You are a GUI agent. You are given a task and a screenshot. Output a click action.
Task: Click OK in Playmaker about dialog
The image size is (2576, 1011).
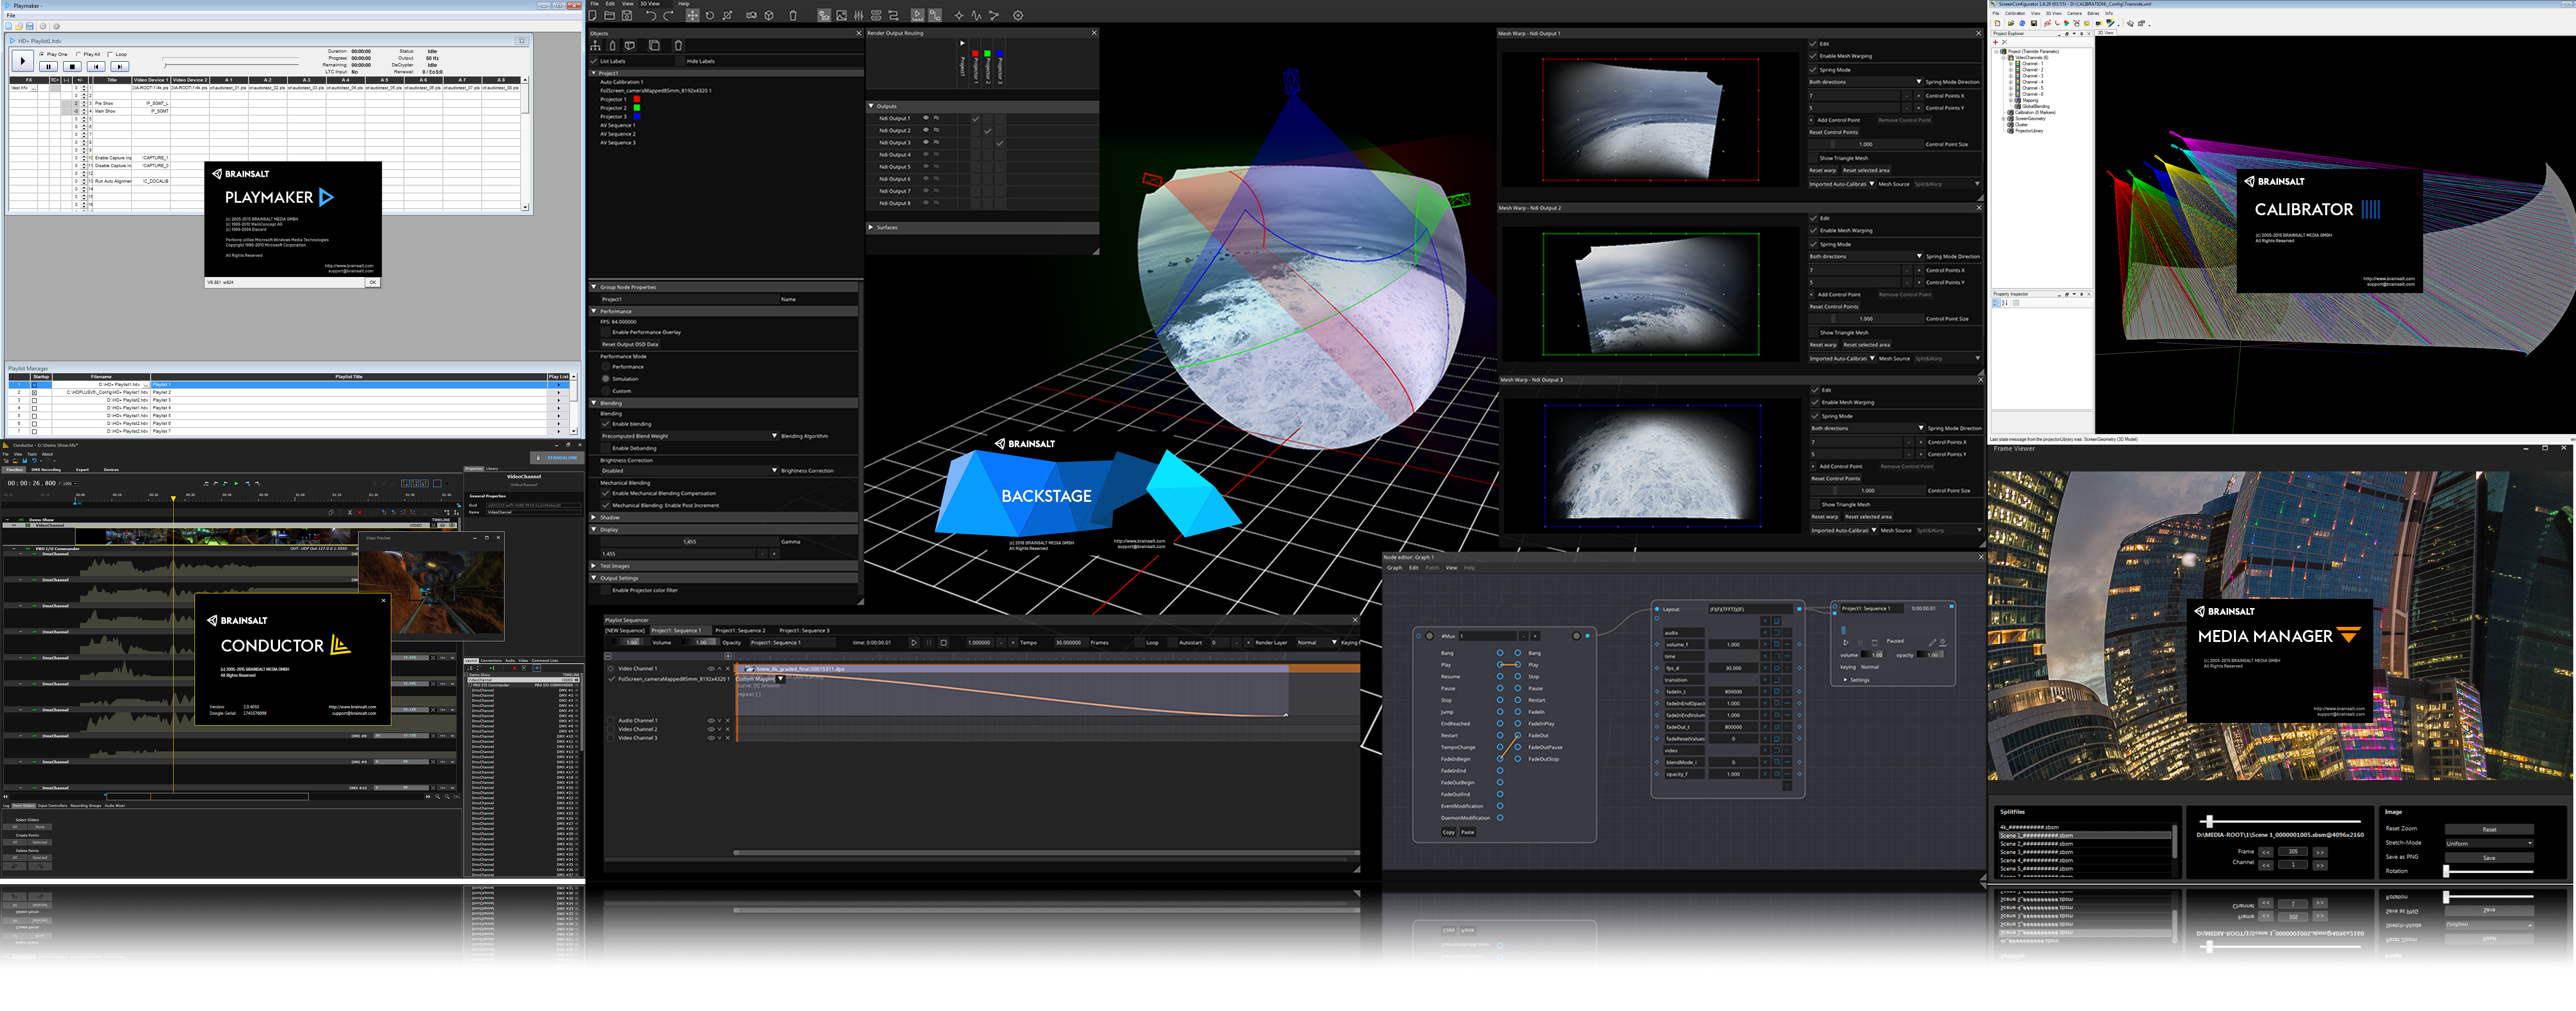[x=372, y=282]
